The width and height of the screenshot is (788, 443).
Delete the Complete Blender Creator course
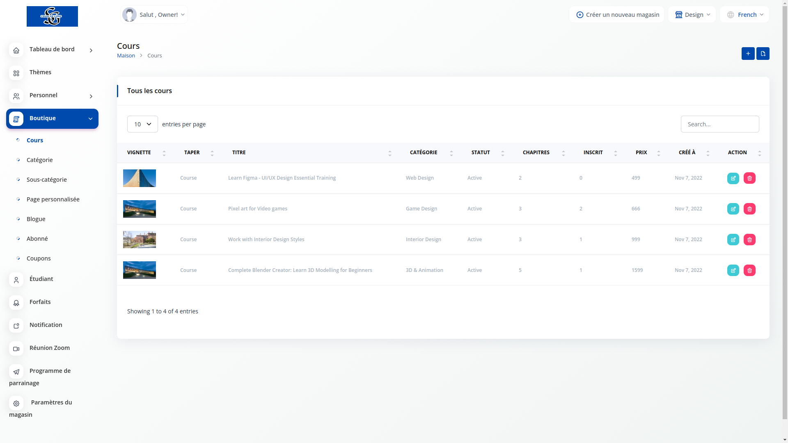(x=749, y=271)
